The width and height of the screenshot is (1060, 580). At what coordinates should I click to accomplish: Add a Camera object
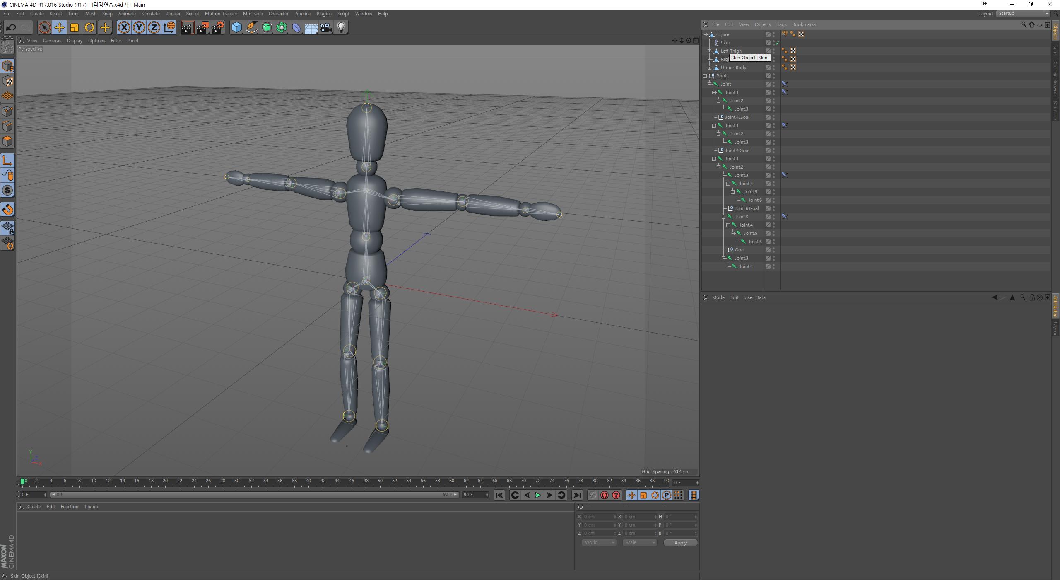coord(326,28)
